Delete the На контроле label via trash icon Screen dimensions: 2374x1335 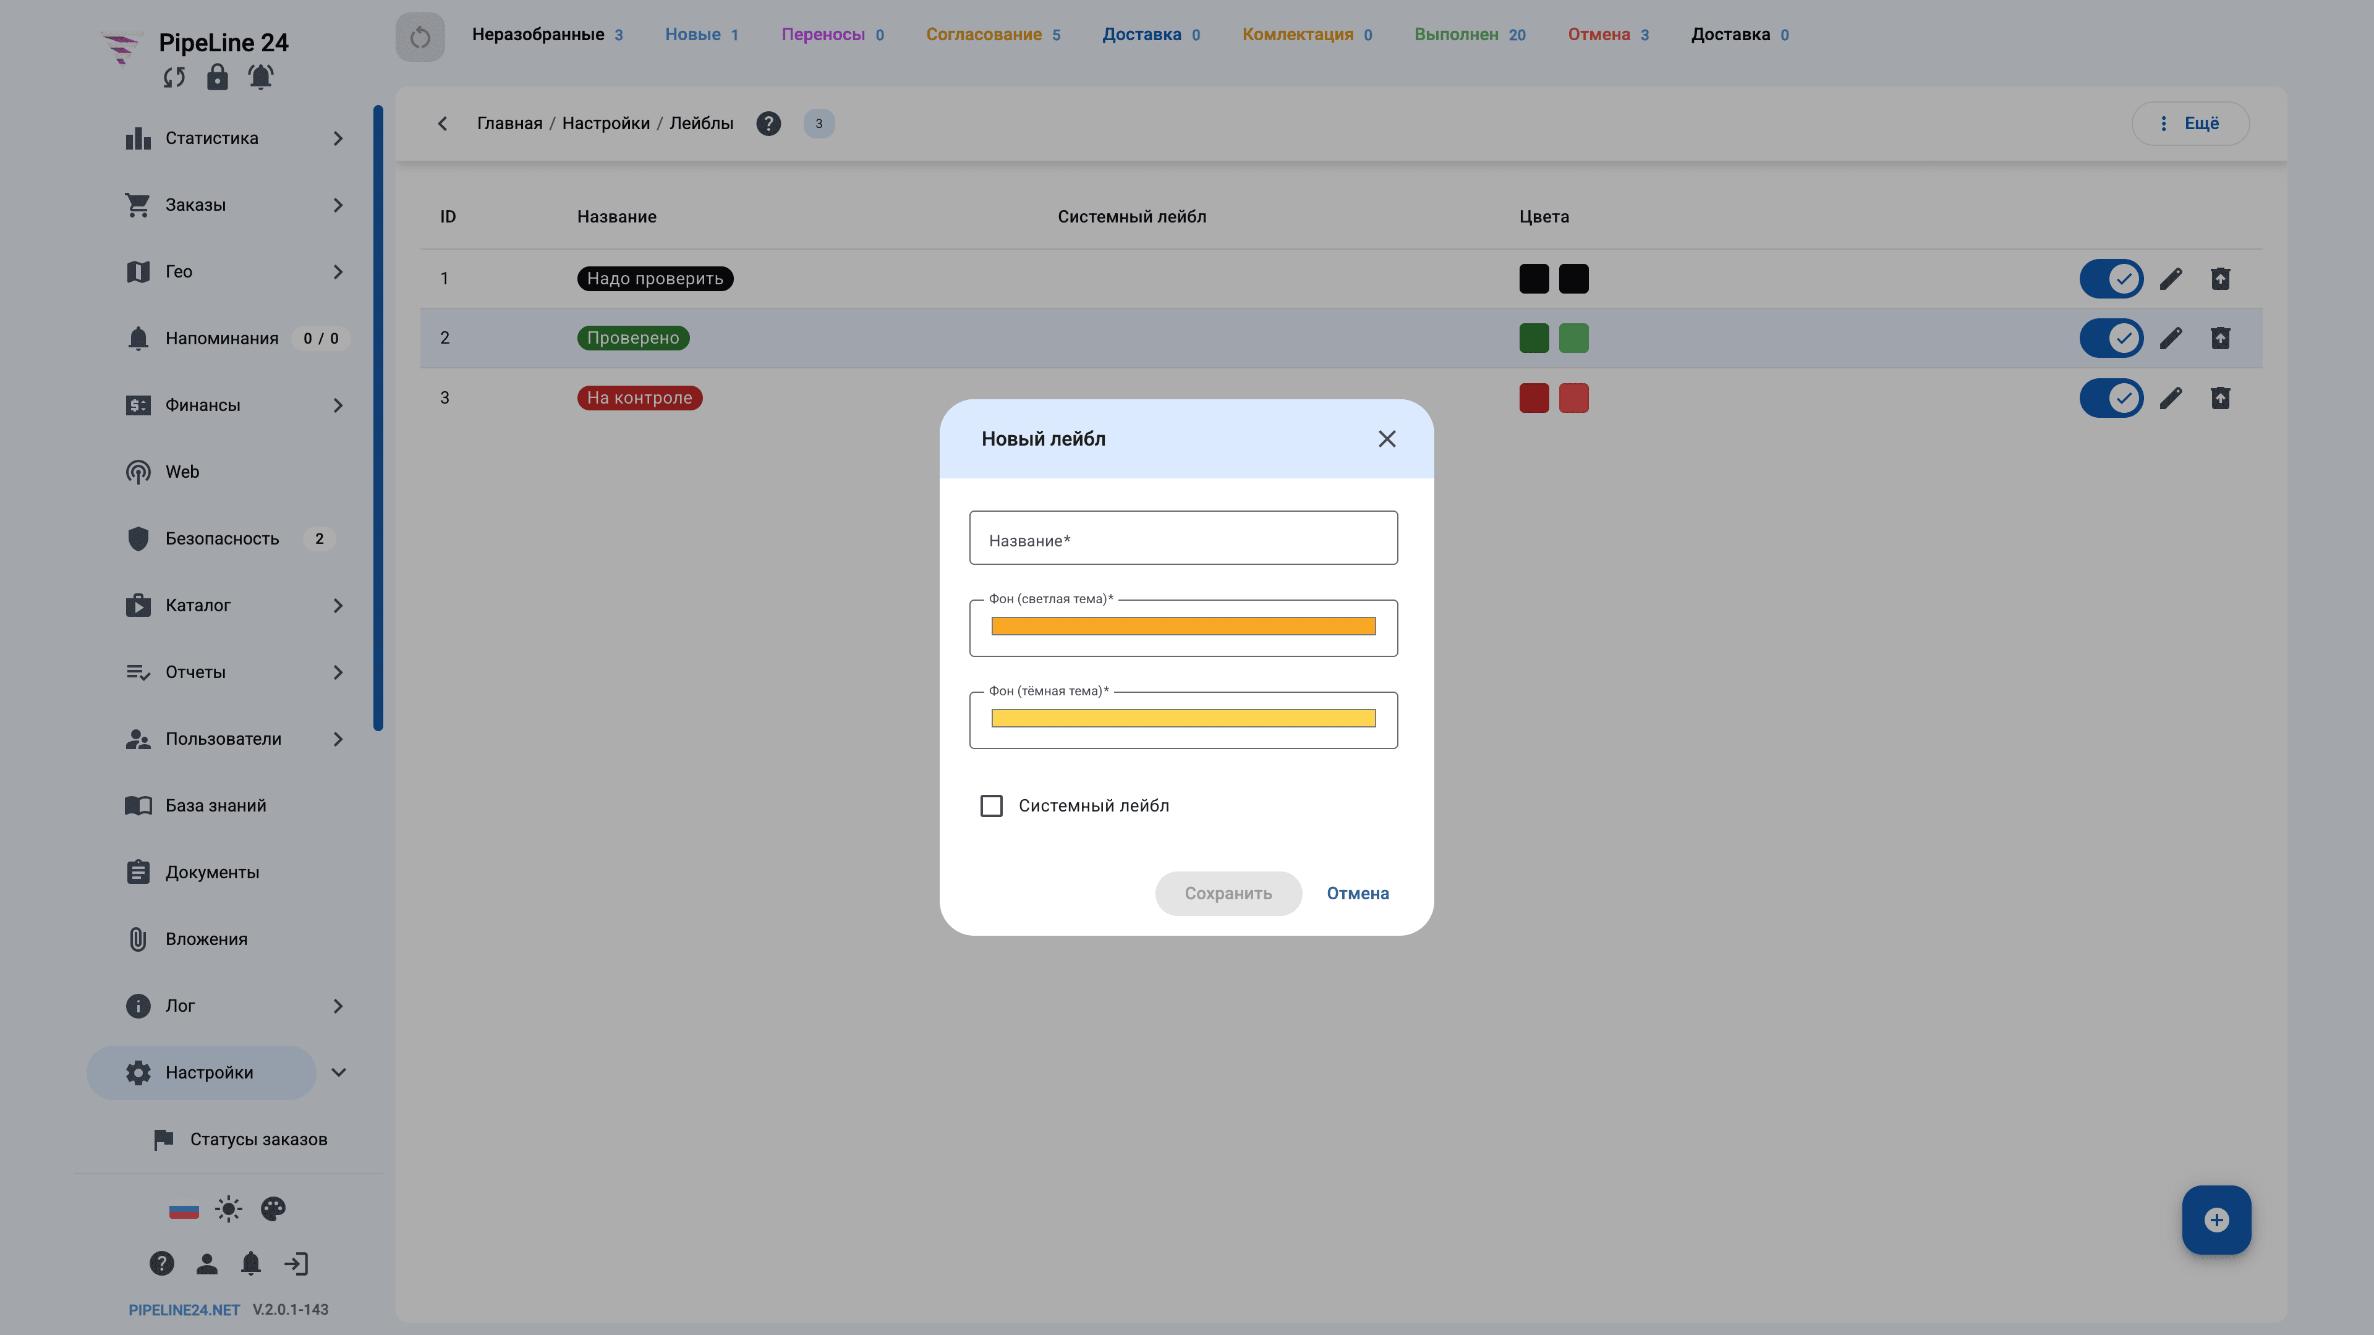(x=2220, y=398)
